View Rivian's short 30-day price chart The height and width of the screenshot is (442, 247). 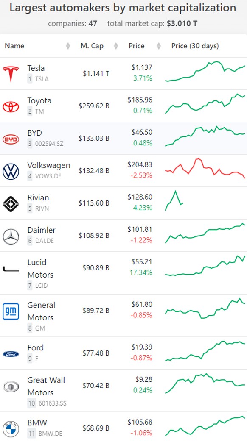click(174, 201)
